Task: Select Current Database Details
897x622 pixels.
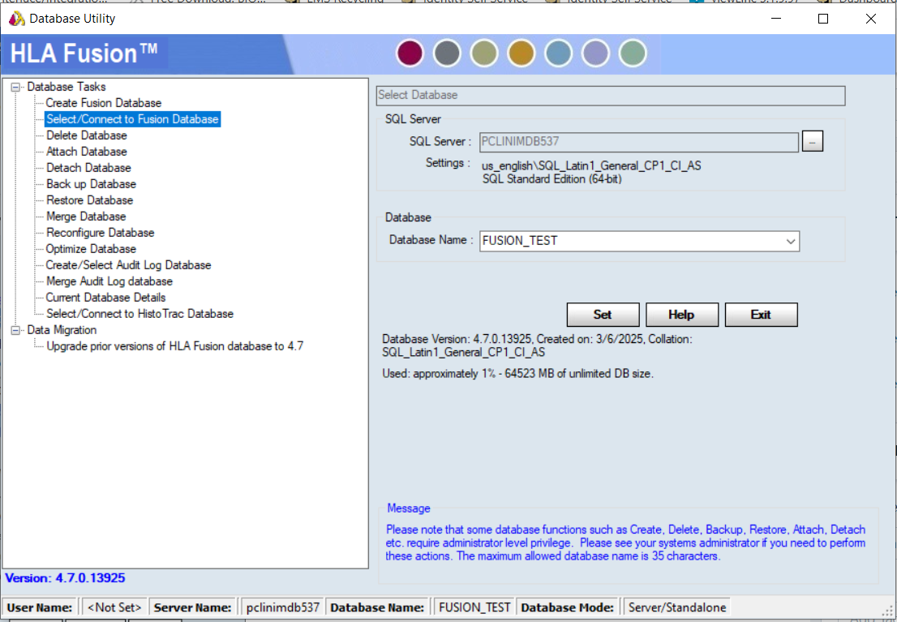Action: 105,298
